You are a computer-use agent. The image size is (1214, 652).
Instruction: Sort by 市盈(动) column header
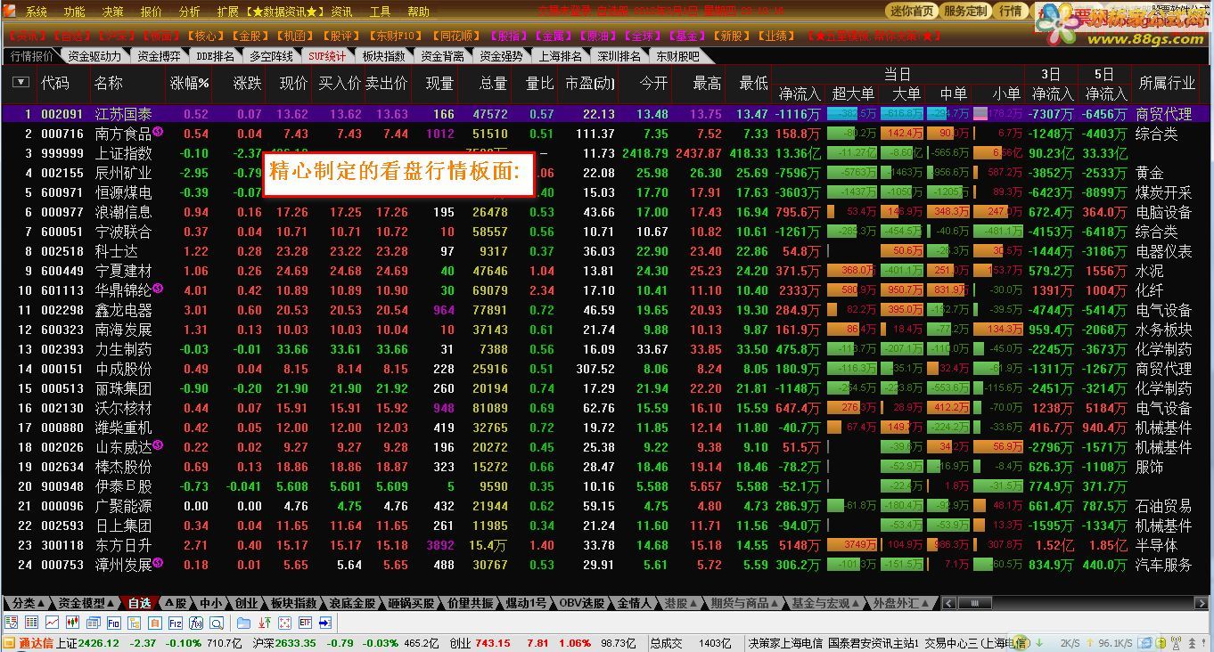click(x=590, y=83)
